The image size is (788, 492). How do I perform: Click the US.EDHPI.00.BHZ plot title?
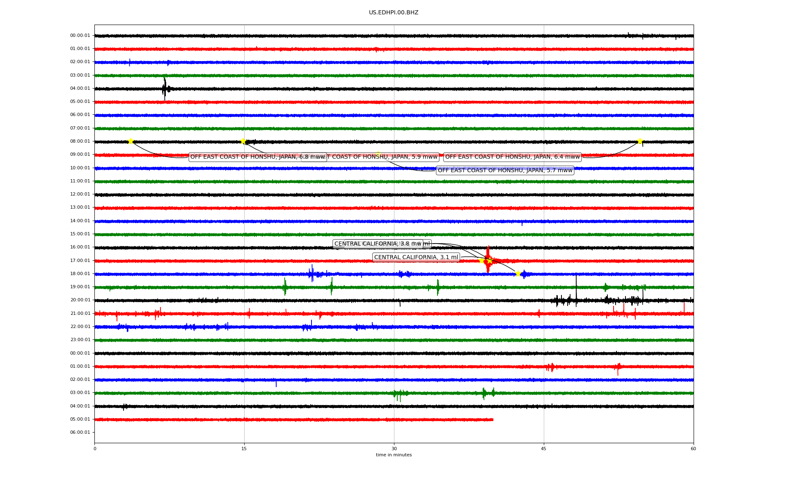coord(394,13)
